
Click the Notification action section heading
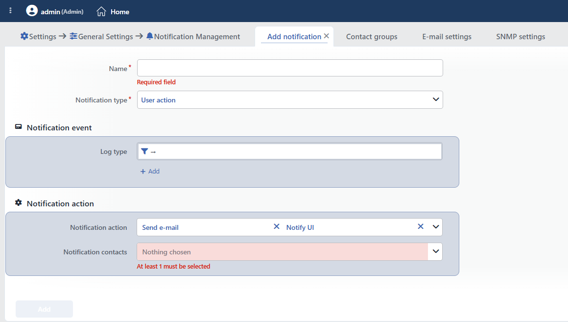pyautogui.click(x=60, y=204)
